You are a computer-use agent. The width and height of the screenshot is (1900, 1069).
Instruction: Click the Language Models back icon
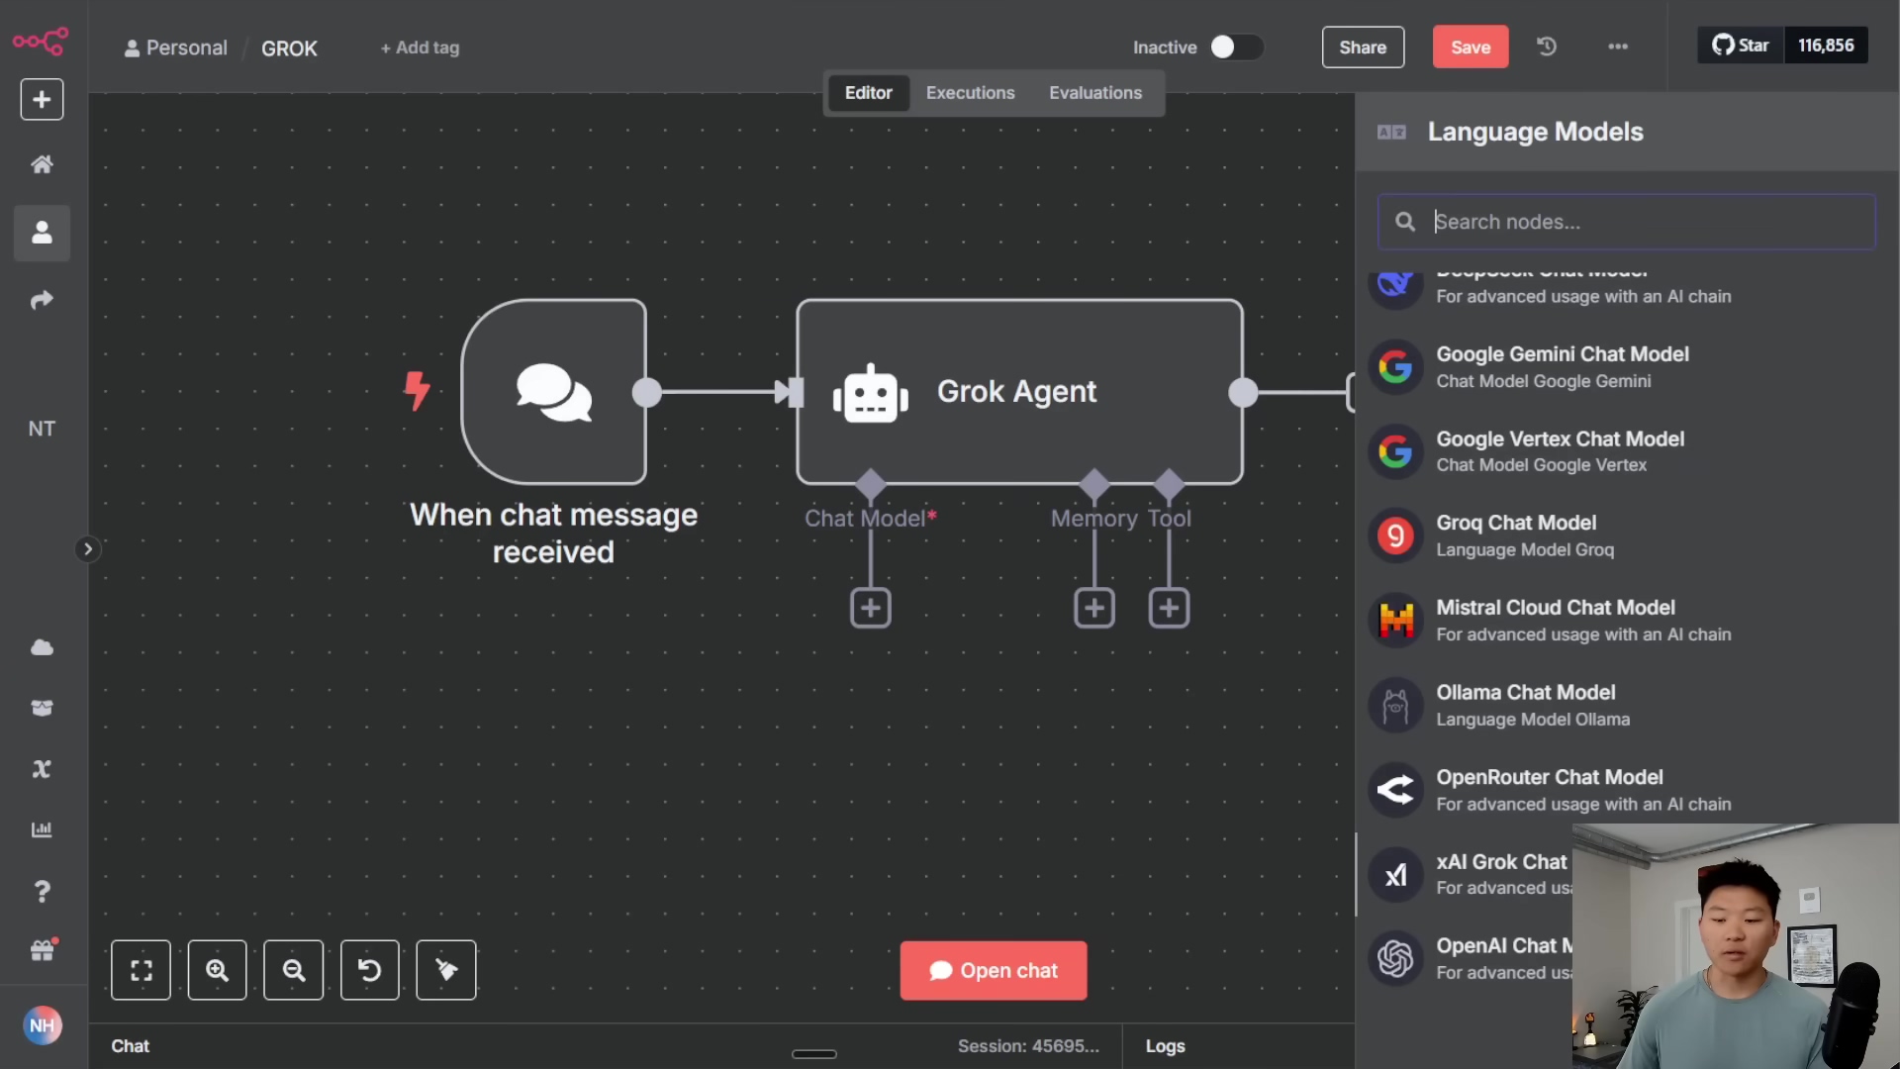(1391, 132)
